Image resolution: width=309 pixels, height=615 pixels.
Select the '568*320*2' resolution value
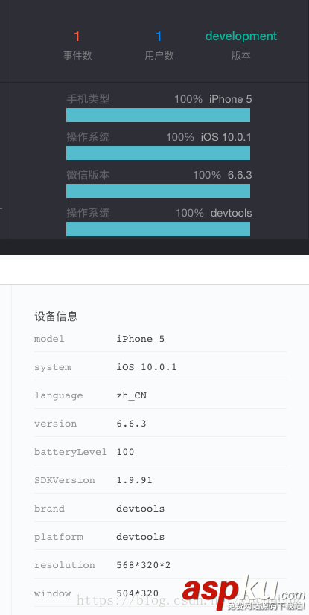(x=144, y=565)
